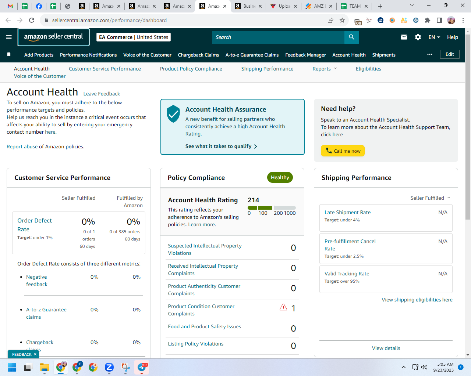
Task: Expand the Reports dropdown menu
Action: 325,69
